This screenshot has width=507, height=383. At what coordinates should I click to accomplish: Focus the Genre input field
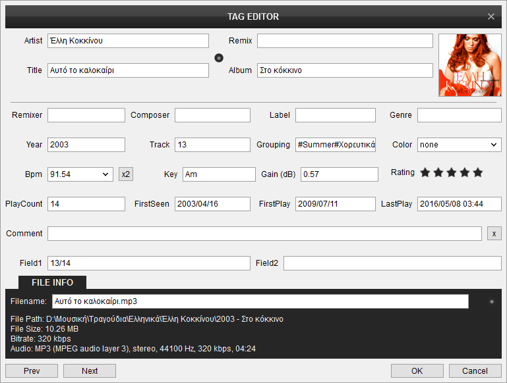[459, 115]
